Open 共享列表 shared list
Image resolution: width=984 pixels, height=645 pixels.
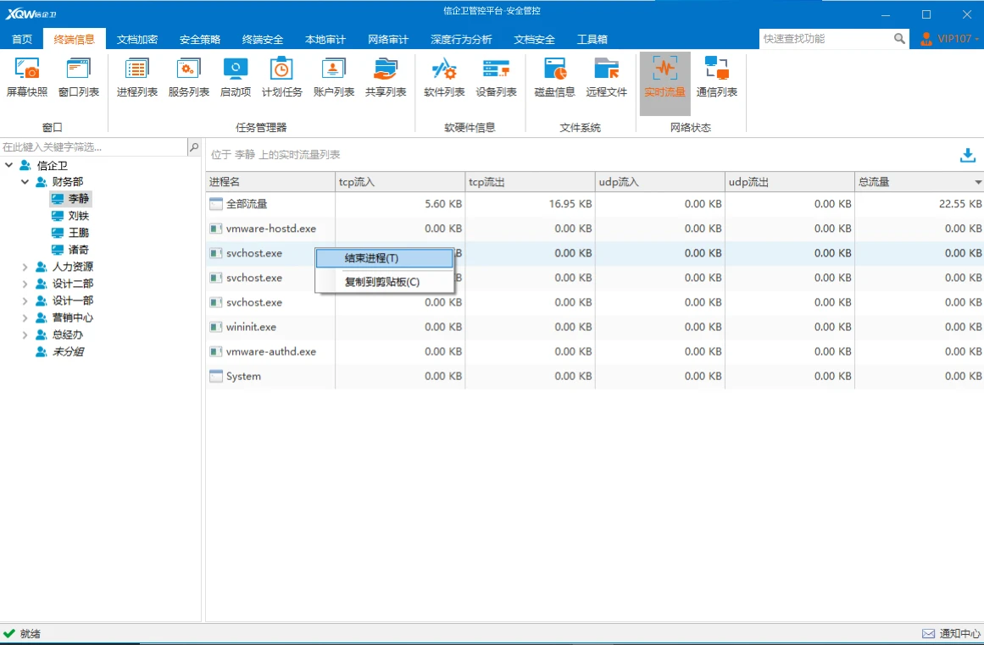pos(386,78)
